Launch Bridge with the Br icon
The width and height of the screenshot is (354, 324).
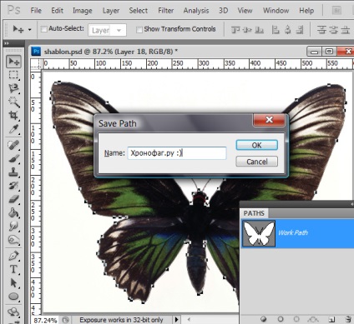click(336, 11)
